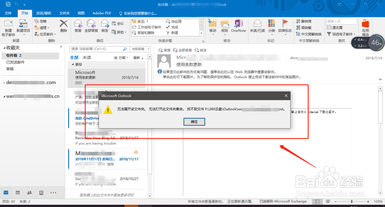Image resolution: width=385 pixels, height=207 pixels.
Task: Click the Ignore (忽略) icon
Action: point(37,21)
